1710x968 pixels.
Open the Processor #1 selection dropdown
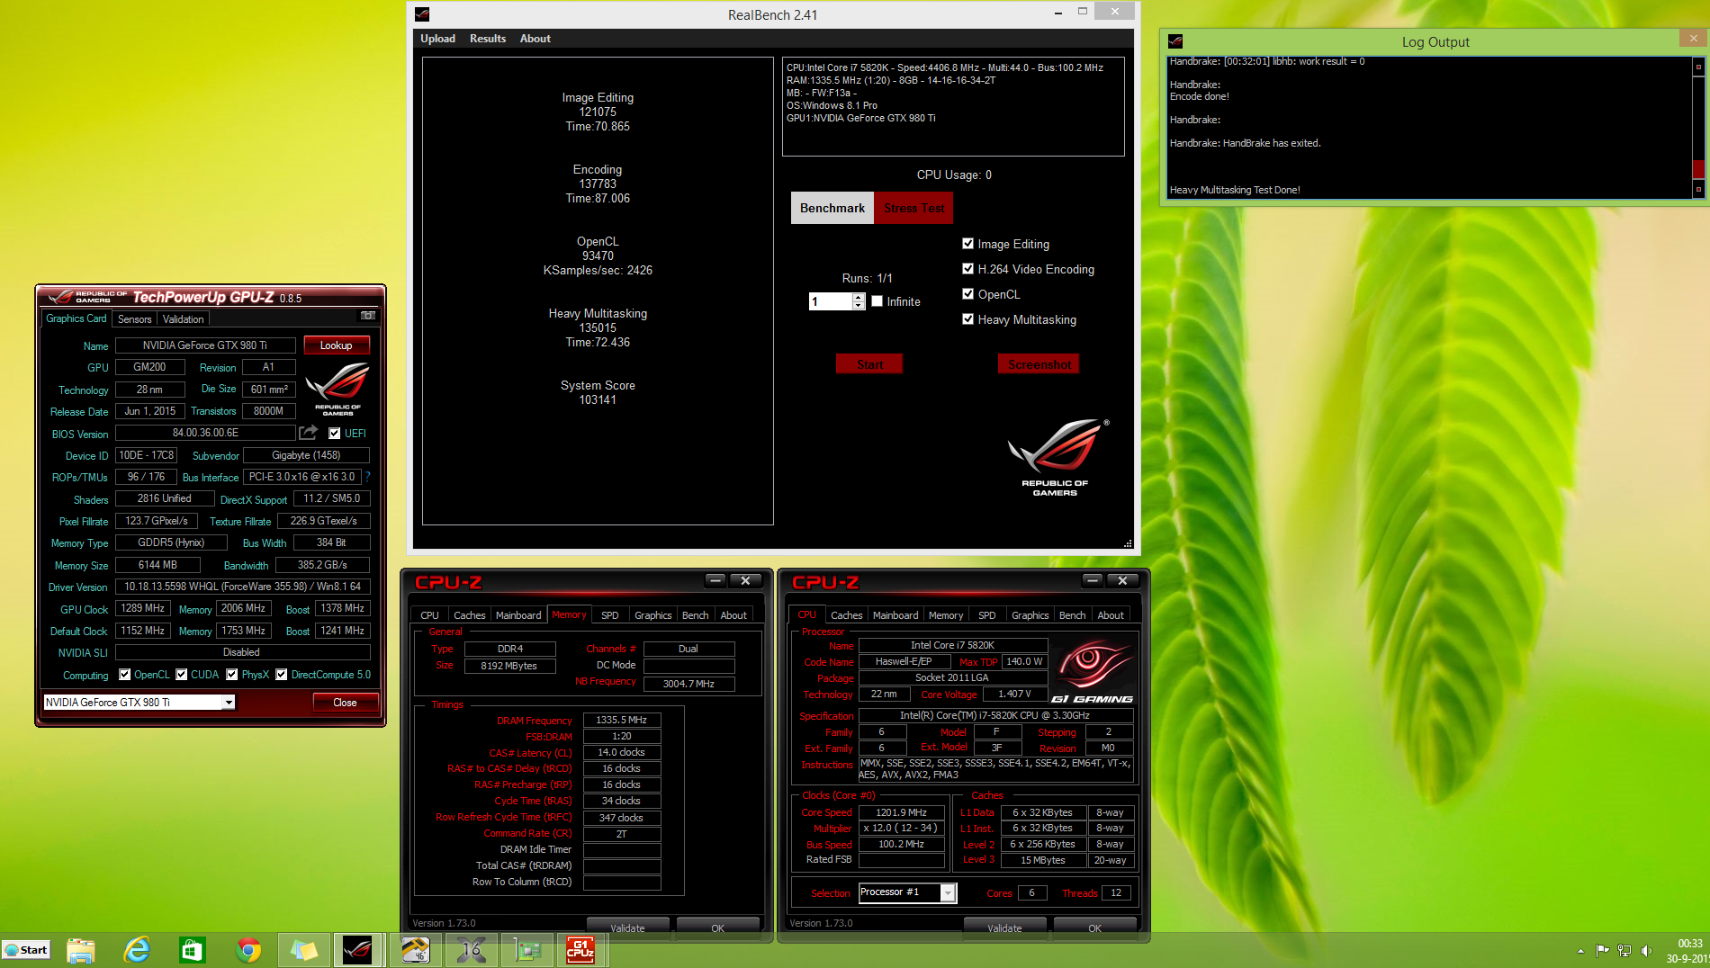pyautogui.click(x=948, y=892)
